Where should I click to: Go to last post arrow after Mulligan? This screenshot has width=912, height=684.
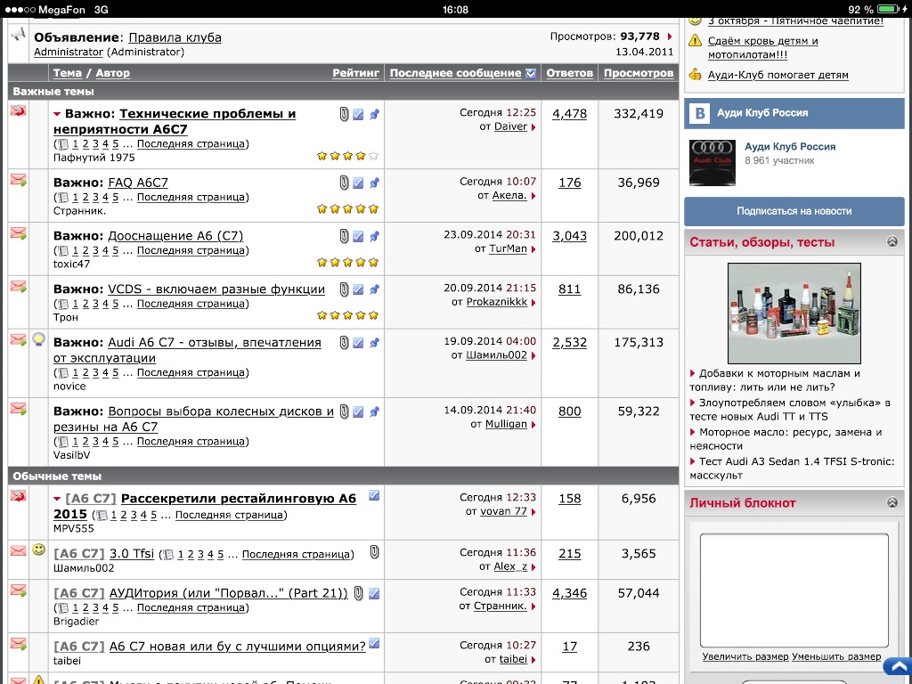pyautogui.click(x=533, y=425)
